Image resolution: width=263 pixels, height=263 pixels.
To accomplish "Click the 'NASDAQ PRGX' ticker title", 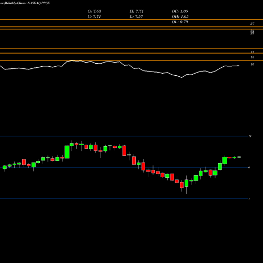I will (39, 3).
